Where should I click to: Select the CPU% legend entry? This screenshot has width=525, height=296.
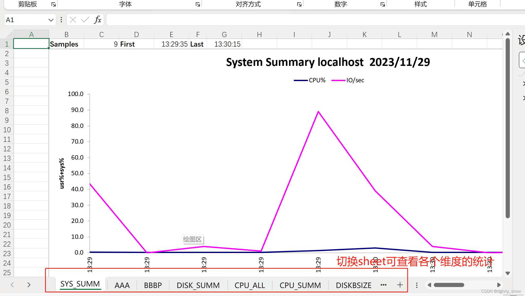310,80
